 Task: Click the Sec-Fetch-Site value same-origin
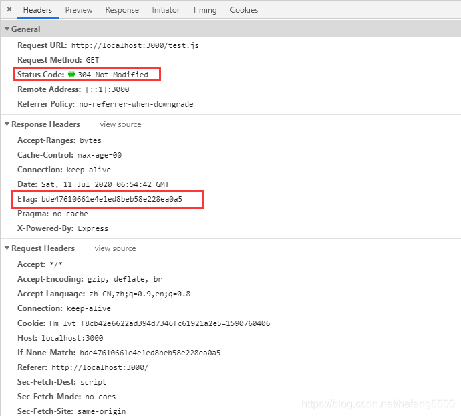pos(102,411)
